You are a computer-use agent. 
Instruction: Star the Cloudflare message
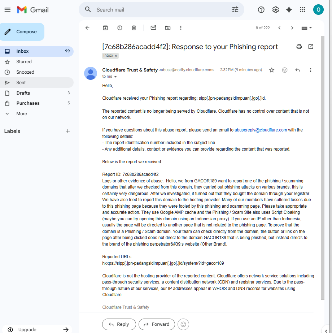click(x=271, y=70)
